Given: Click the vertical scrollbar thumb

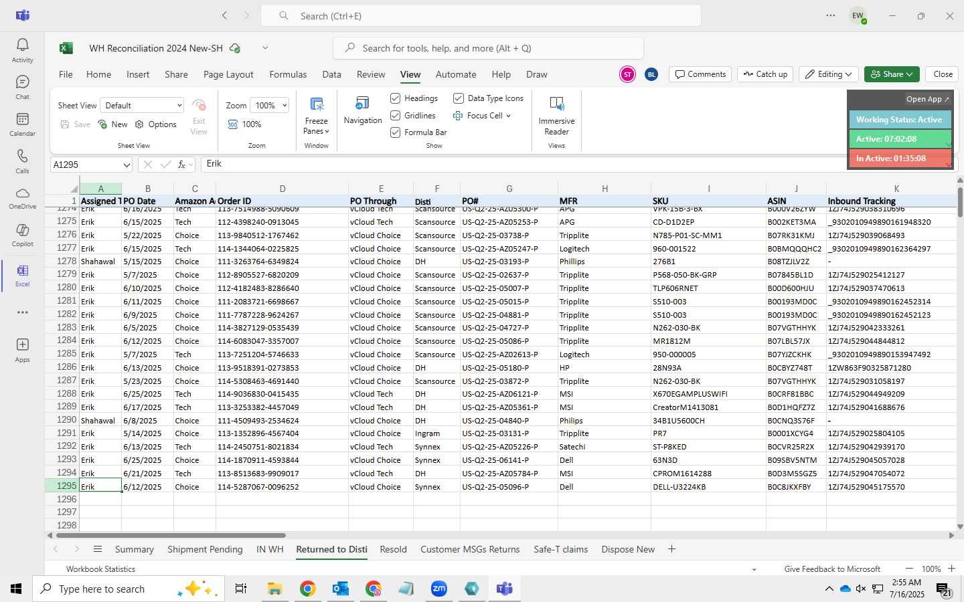Looking at the screenshot, I should [x=960, y=201].
